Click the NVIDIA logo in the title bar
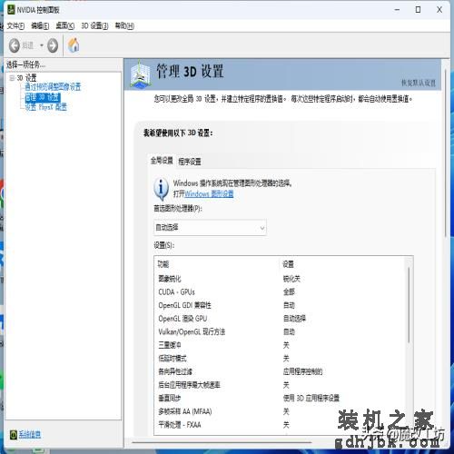Viewport: 454px width, 454px height. point(11,10)
